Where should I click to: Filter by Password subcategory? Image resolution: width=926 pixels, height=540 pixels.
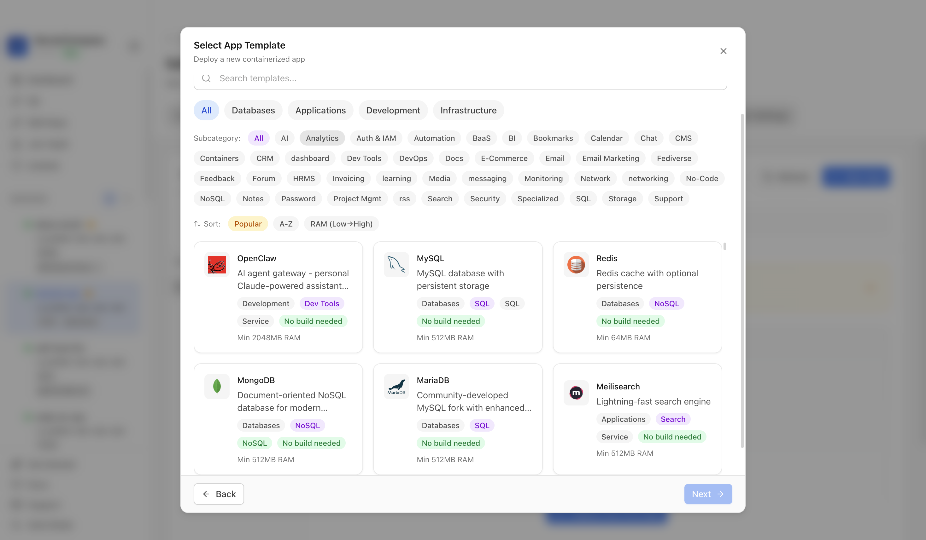coord(298,198)
